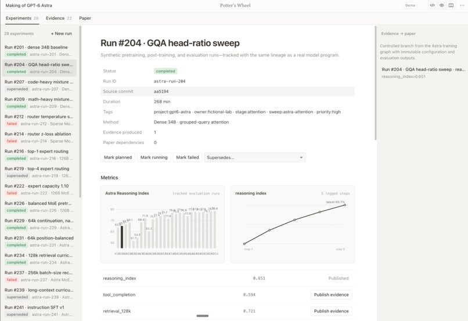This screenshot has width=468, height=321.
Task: Click the latest point on reasoning index line
Action: [x=345, y=205]
